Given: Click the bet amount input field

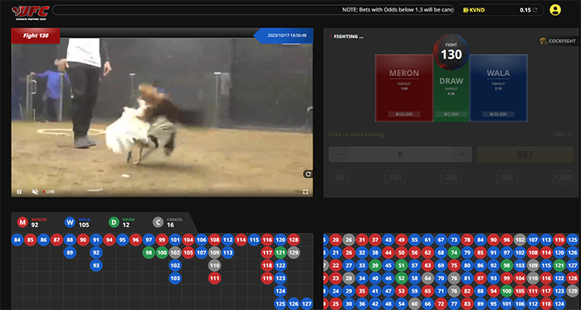Looking at the screenshot, I should point(400,154).
